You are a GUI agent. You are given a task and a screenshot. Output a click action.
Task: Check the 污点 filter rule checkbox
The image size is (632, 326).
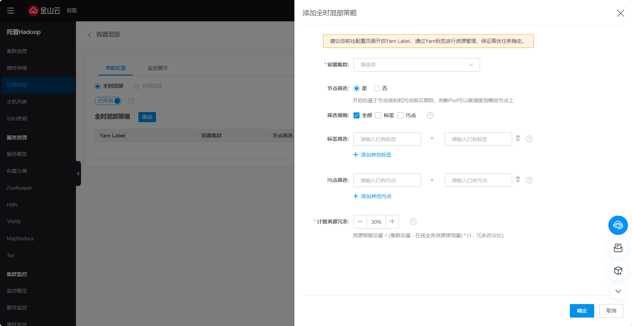click(400, 115)
